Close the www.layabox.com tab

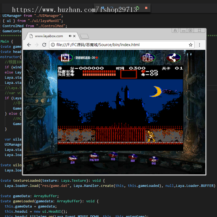point(74,36)
